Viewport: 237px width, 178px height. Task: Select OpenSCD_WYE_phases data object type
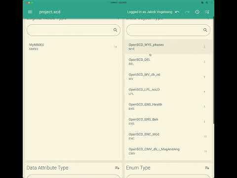168,47
